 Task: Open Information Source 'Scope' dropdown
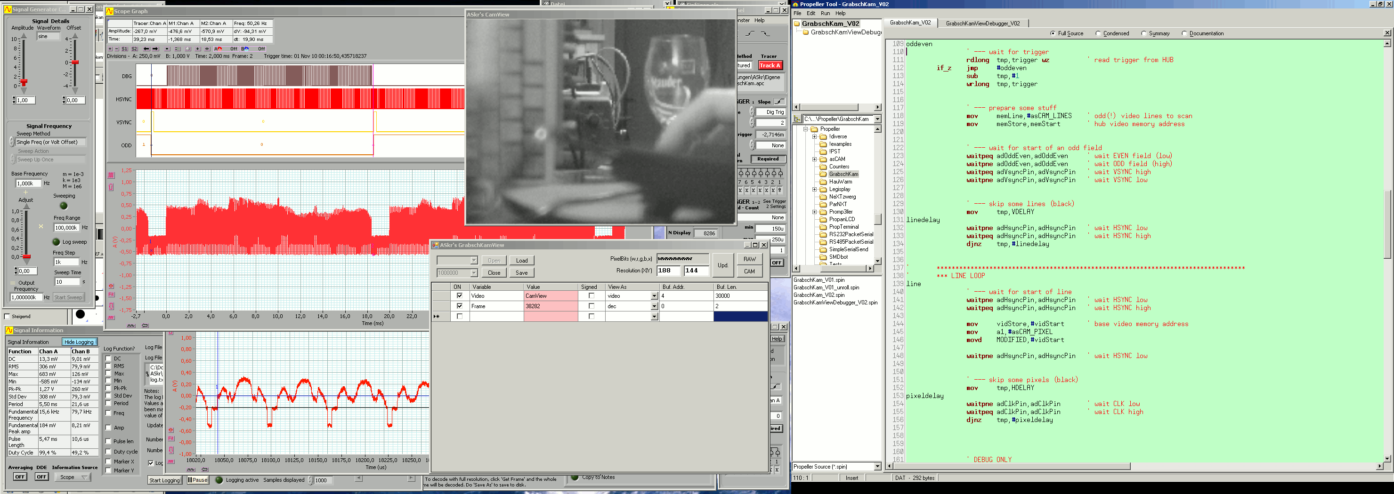click(x=73, y=477)
